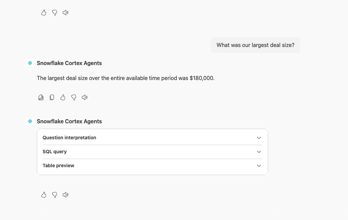Expand the SQL query chevron
This screenshot has height=220, width=348.
coord(259,152)
